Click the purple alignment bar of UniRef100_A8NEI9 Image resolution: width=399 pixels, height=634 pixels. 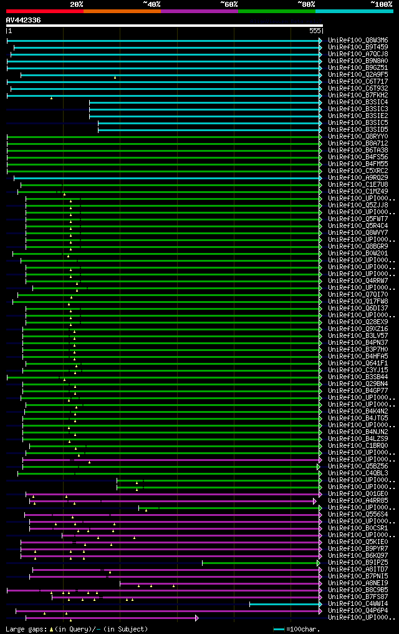coord(220,583)
